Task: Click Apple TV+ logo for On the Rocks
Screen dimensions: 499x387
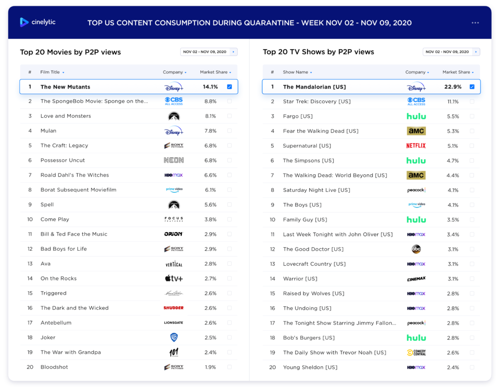Action: pos(174,278)
